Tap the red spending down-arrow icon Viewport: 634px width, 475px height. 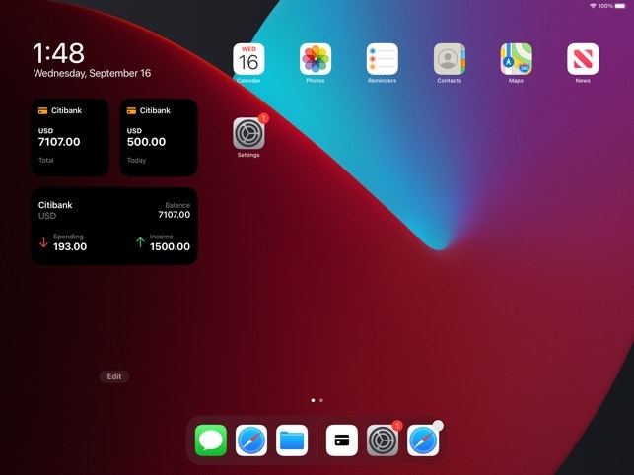coord(43,242)
